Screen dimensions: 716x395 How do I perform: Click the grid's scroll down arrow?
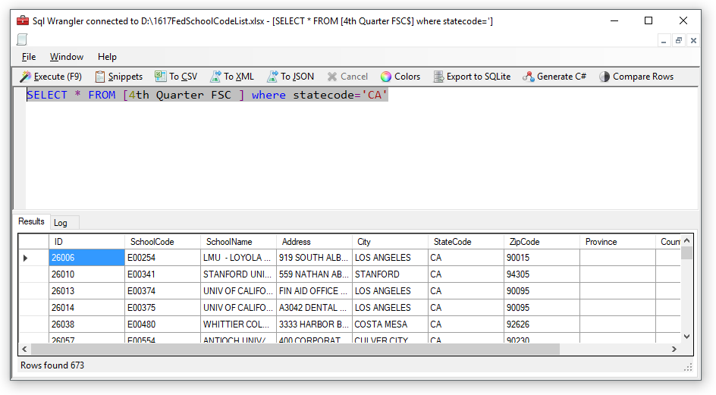pyautogui.click(x=686, y=337)
